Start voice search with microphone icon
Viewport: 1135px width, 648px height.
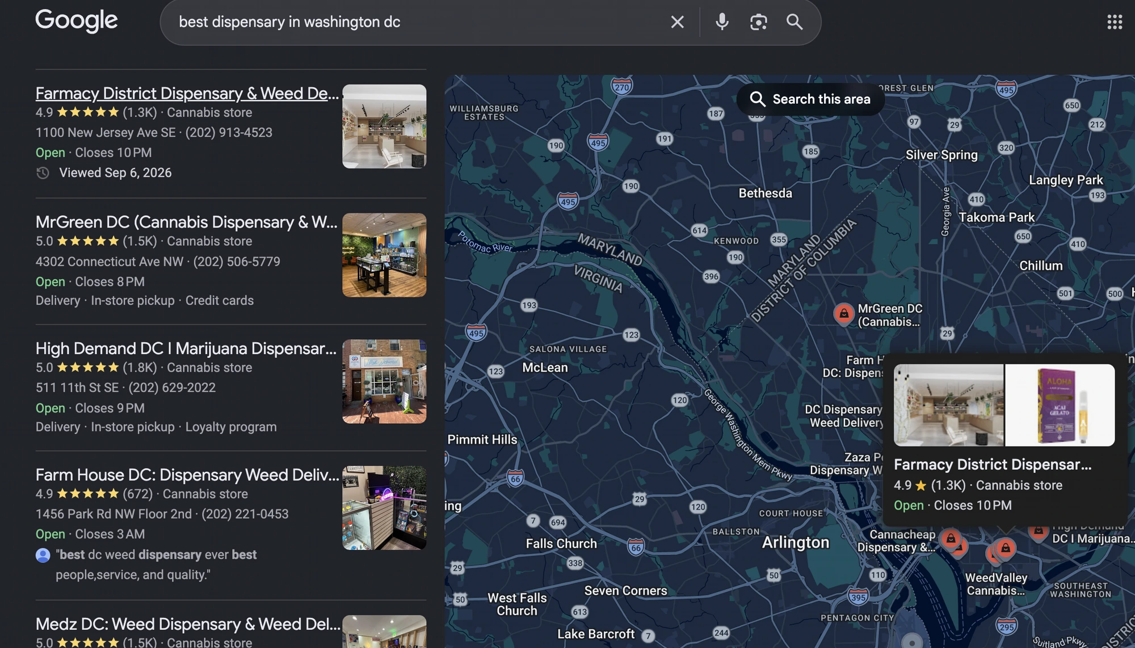click(x=722, y=22)
